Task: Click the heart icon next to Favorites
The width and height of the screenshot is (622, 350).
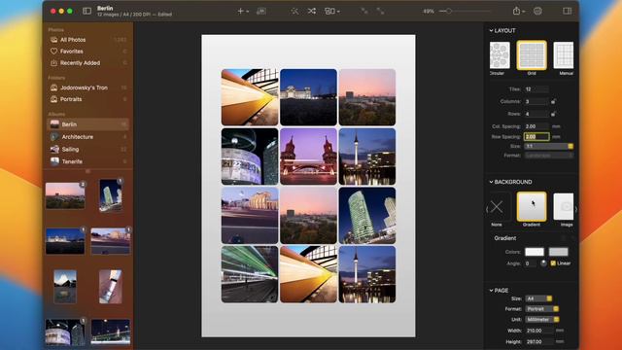Action: 54,52
